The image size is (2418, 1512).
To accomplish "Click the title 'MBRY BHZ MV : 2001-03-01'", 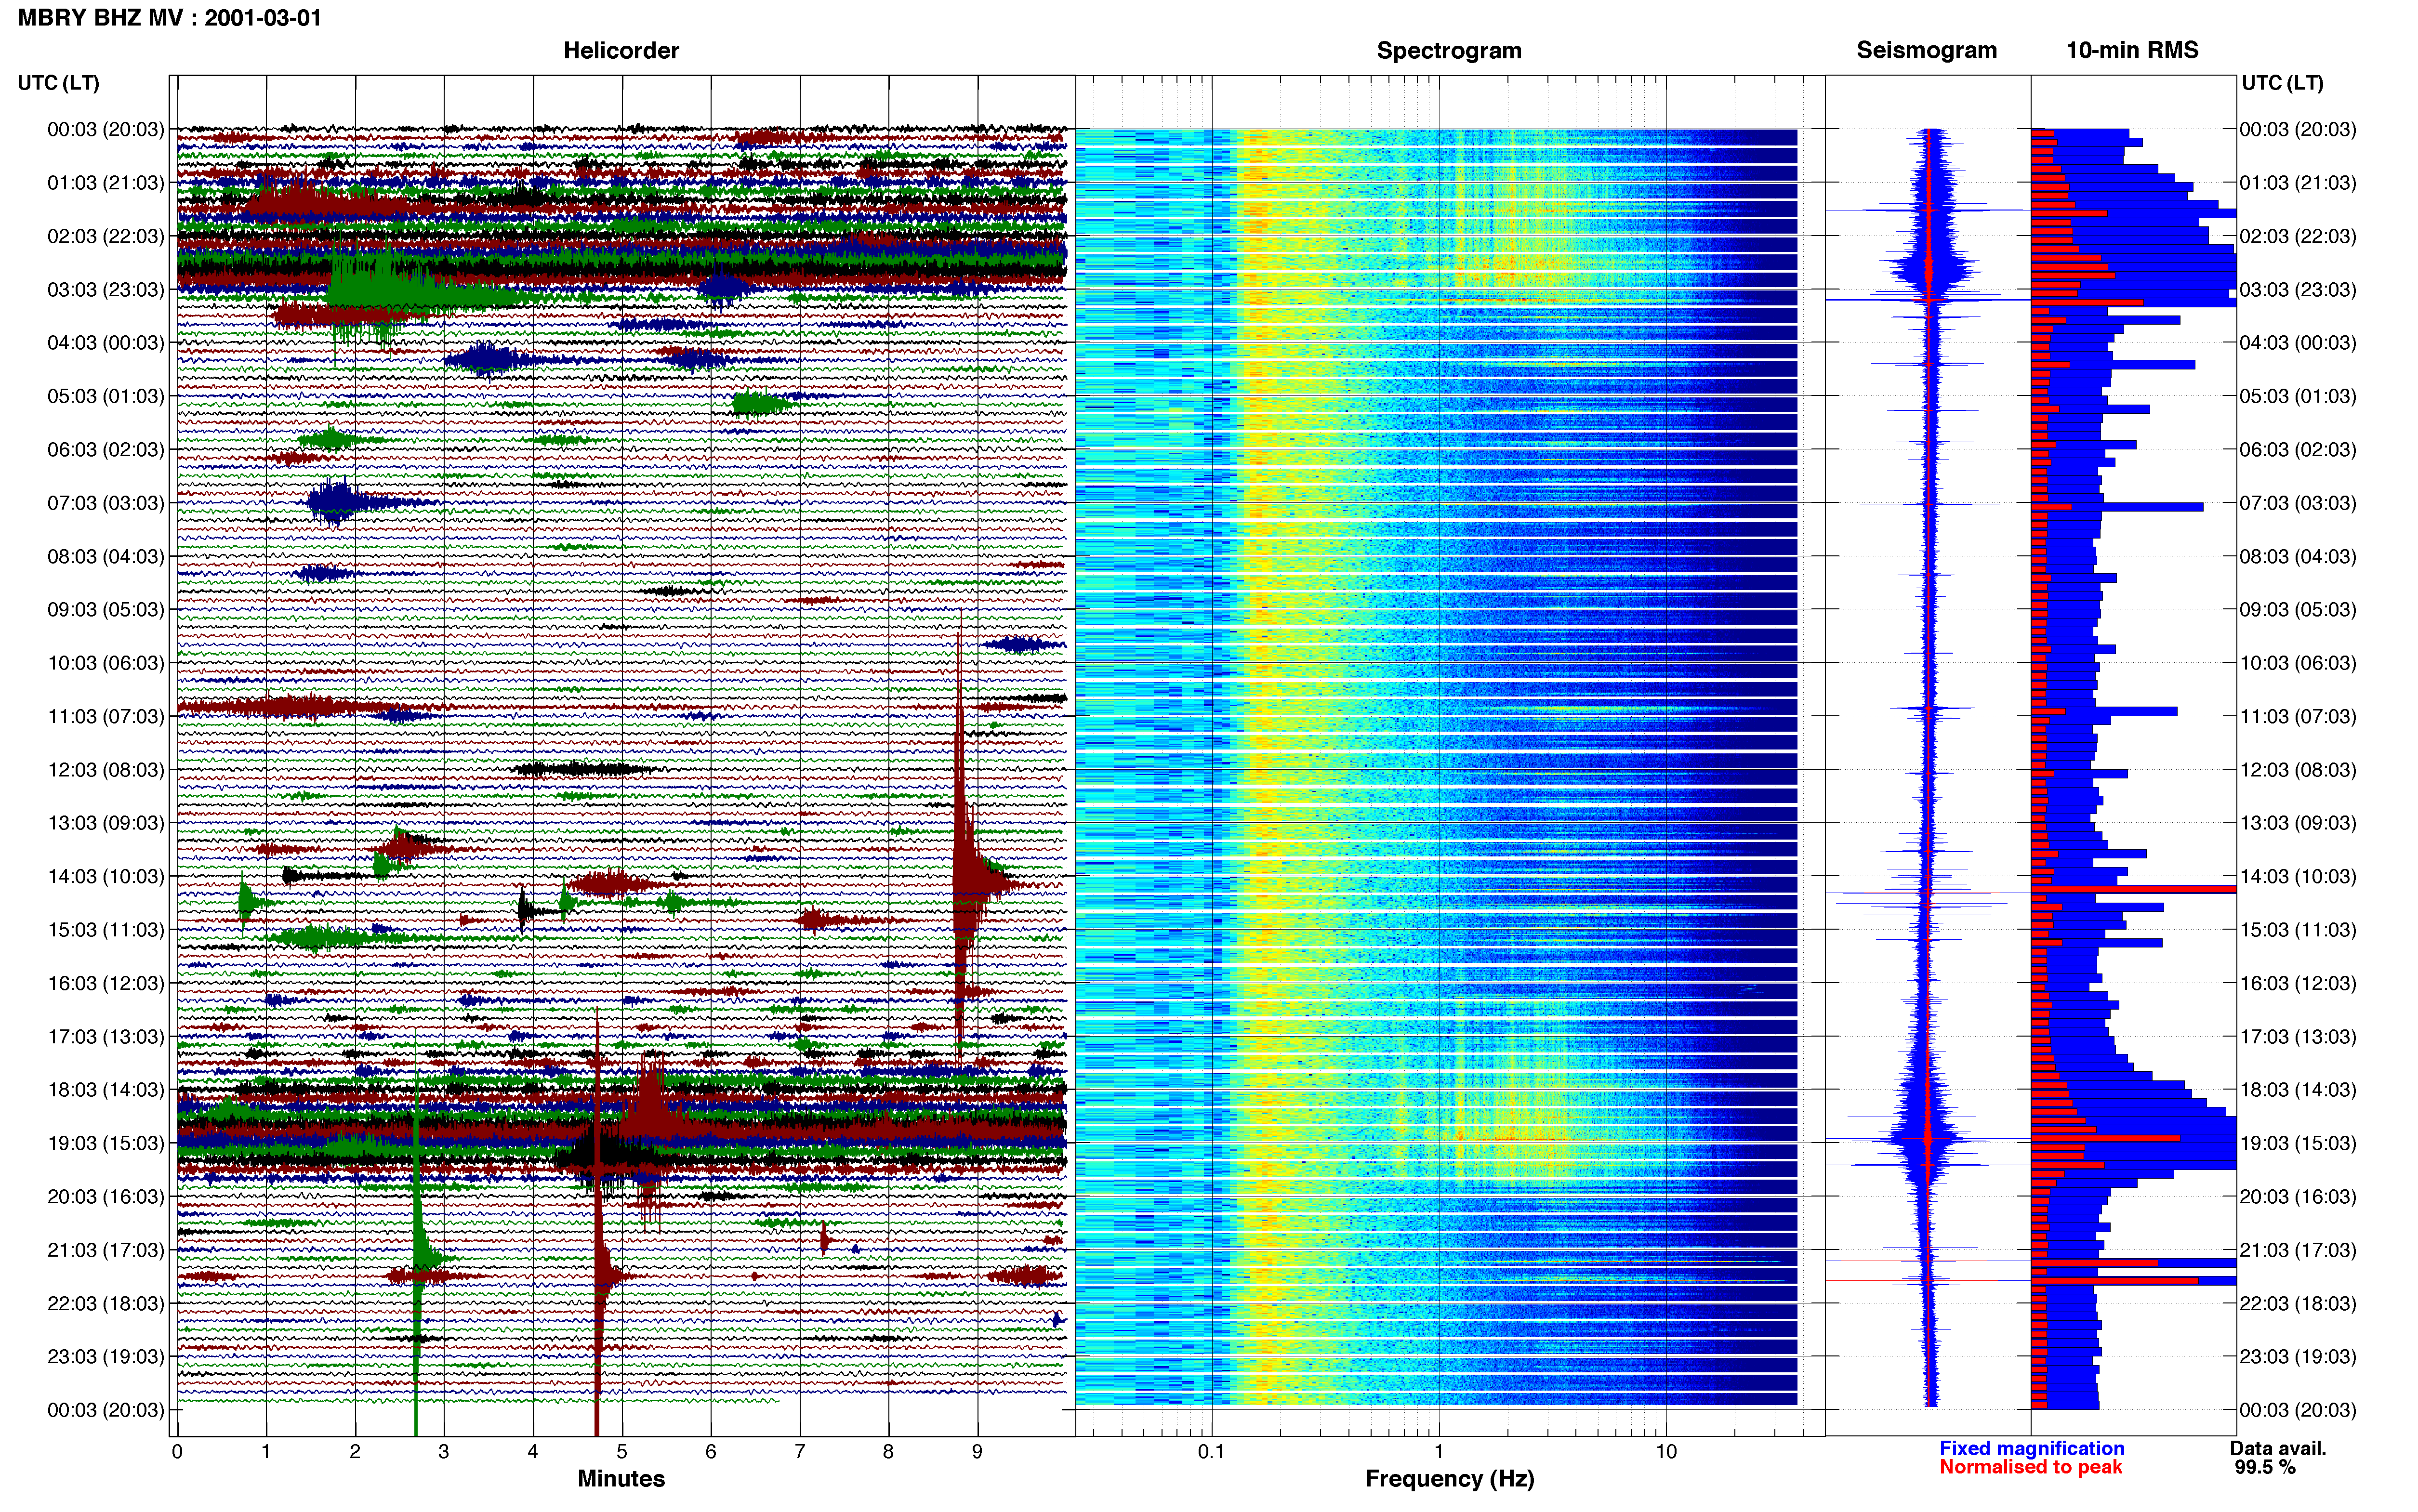I will tap(169, 17).
